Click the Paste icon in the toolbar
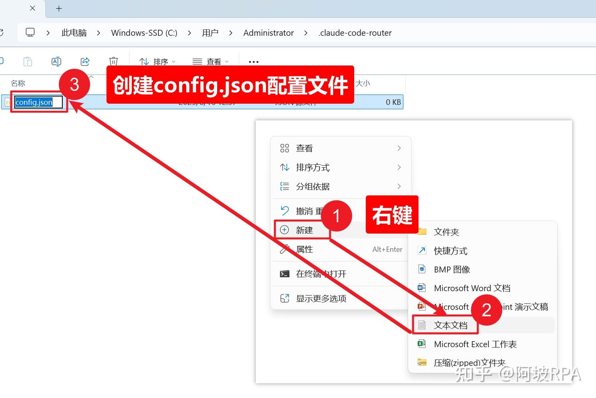The width and height of the screenshot is (596, 398). point(27,62)
